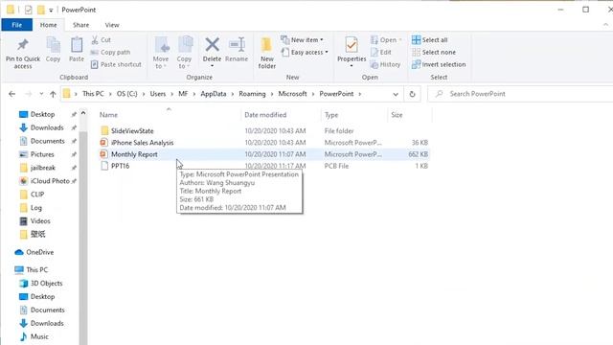
Task: Collapse ribbon with top-right chevron
Action: pos(605,25)
